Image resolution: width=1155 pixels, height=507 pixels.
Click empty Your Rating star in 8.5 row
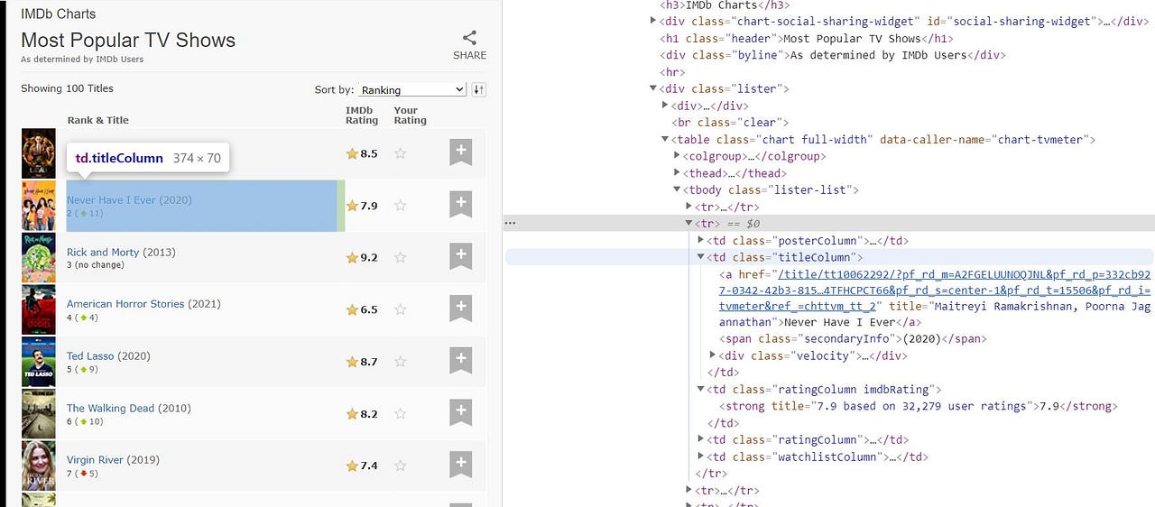[401, 153]
